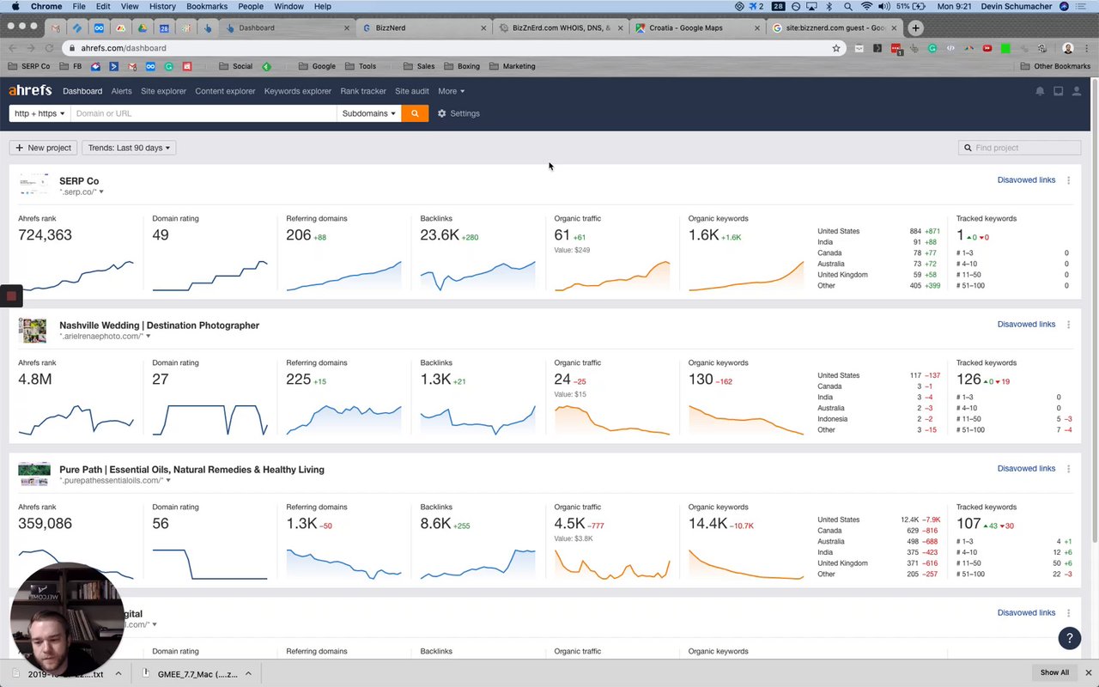Open the Google Drive pinned tab
This screenshot has width=1099, height=687.
coord(143,27)
